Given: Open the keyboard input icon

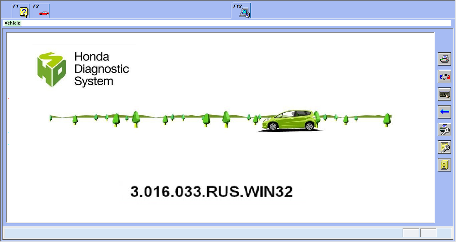Looking at the screenshot, I should 445,94.
